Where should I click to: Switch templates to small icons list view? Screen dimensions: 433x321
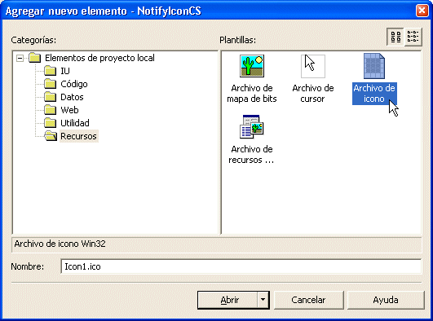tap(413, 37)
